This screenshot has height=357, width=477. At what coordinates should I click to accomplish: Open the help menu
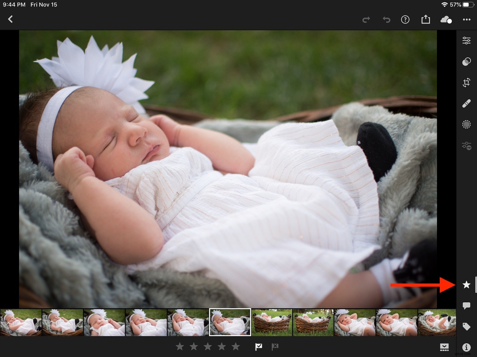tap(405, 19)
